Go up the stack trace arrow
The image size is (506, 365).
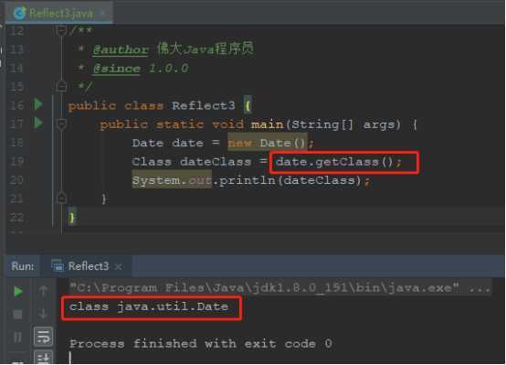(43, 291)
